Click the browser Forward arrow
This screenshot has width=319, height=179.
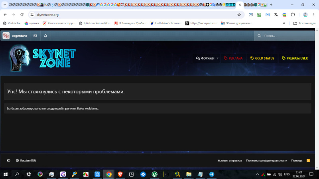[x=14, y=15]
